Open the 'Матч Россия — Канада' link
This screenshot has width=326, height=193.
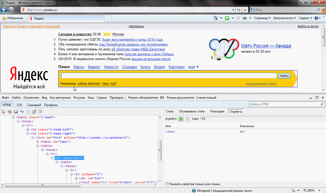[266, 46]
